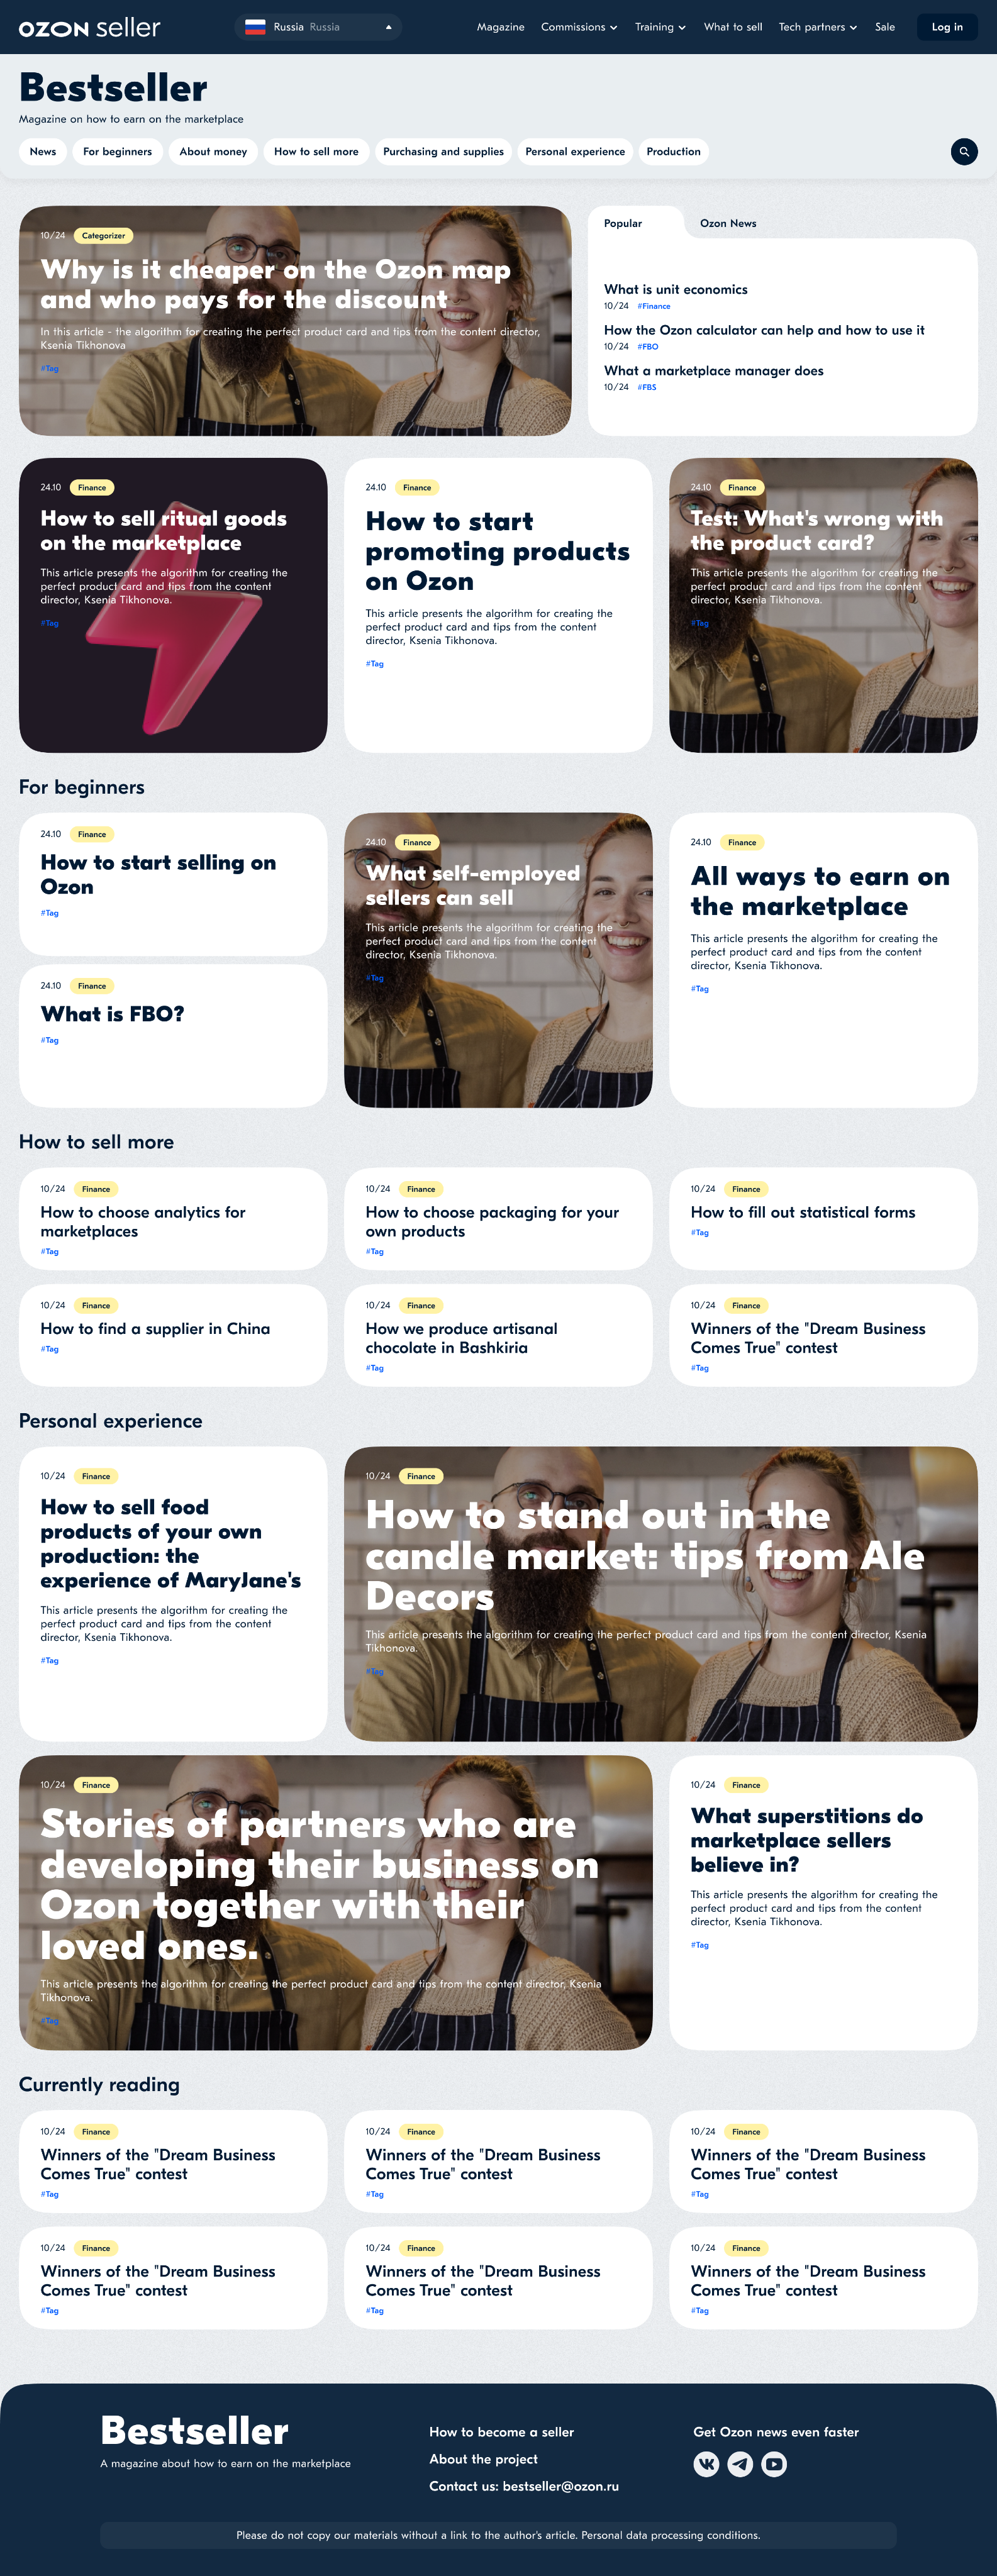This screenshot has width=997, height=2576.
Task: Open the Magazine menu item
Action: 500,27
